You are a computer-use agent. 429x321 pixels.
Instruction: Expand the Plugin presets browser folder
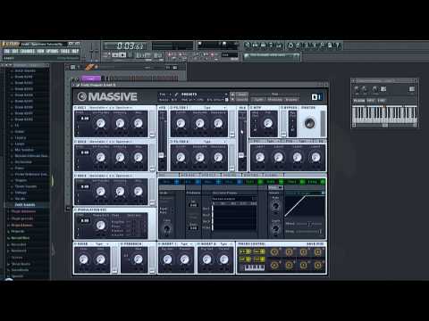pyautogui.click(x=22, y=218)
